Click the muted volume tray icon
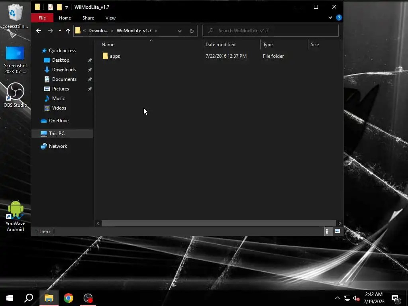Image resolution: width=408 pixels, height=306 pixels. coord(356,298)
